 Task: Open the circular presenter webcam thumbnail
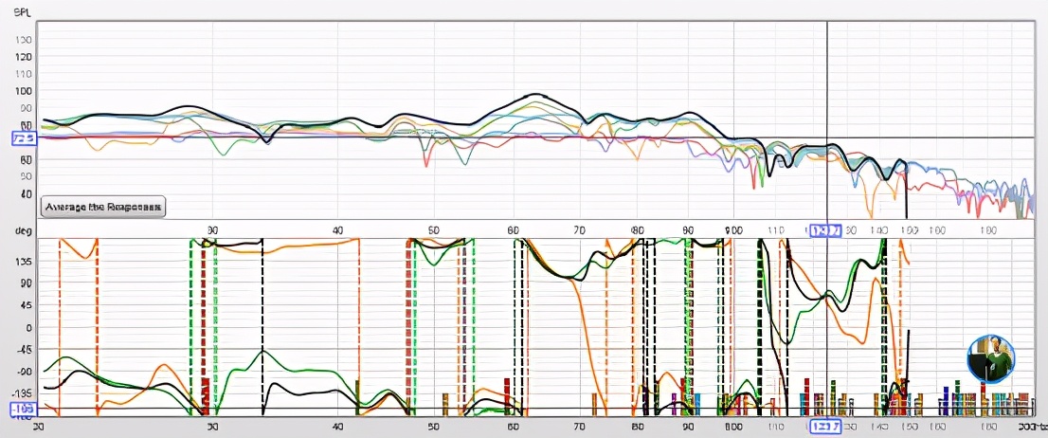[991, 358]
